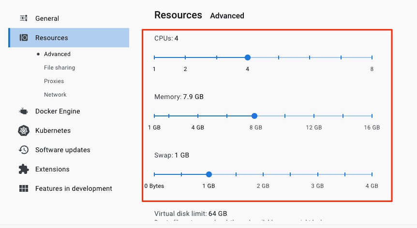
Task: Open the File sharing settings
Action: [x=60, y=68]
